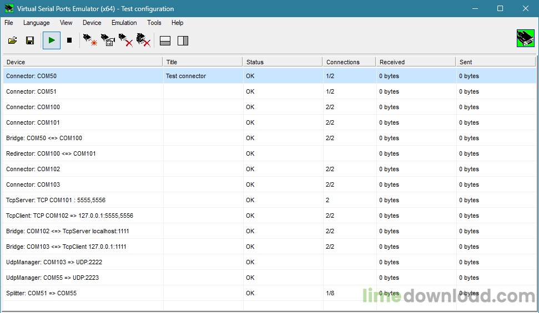Switch to horizontal split layout icon
This screenshot has width=539, height=313.
165,40
